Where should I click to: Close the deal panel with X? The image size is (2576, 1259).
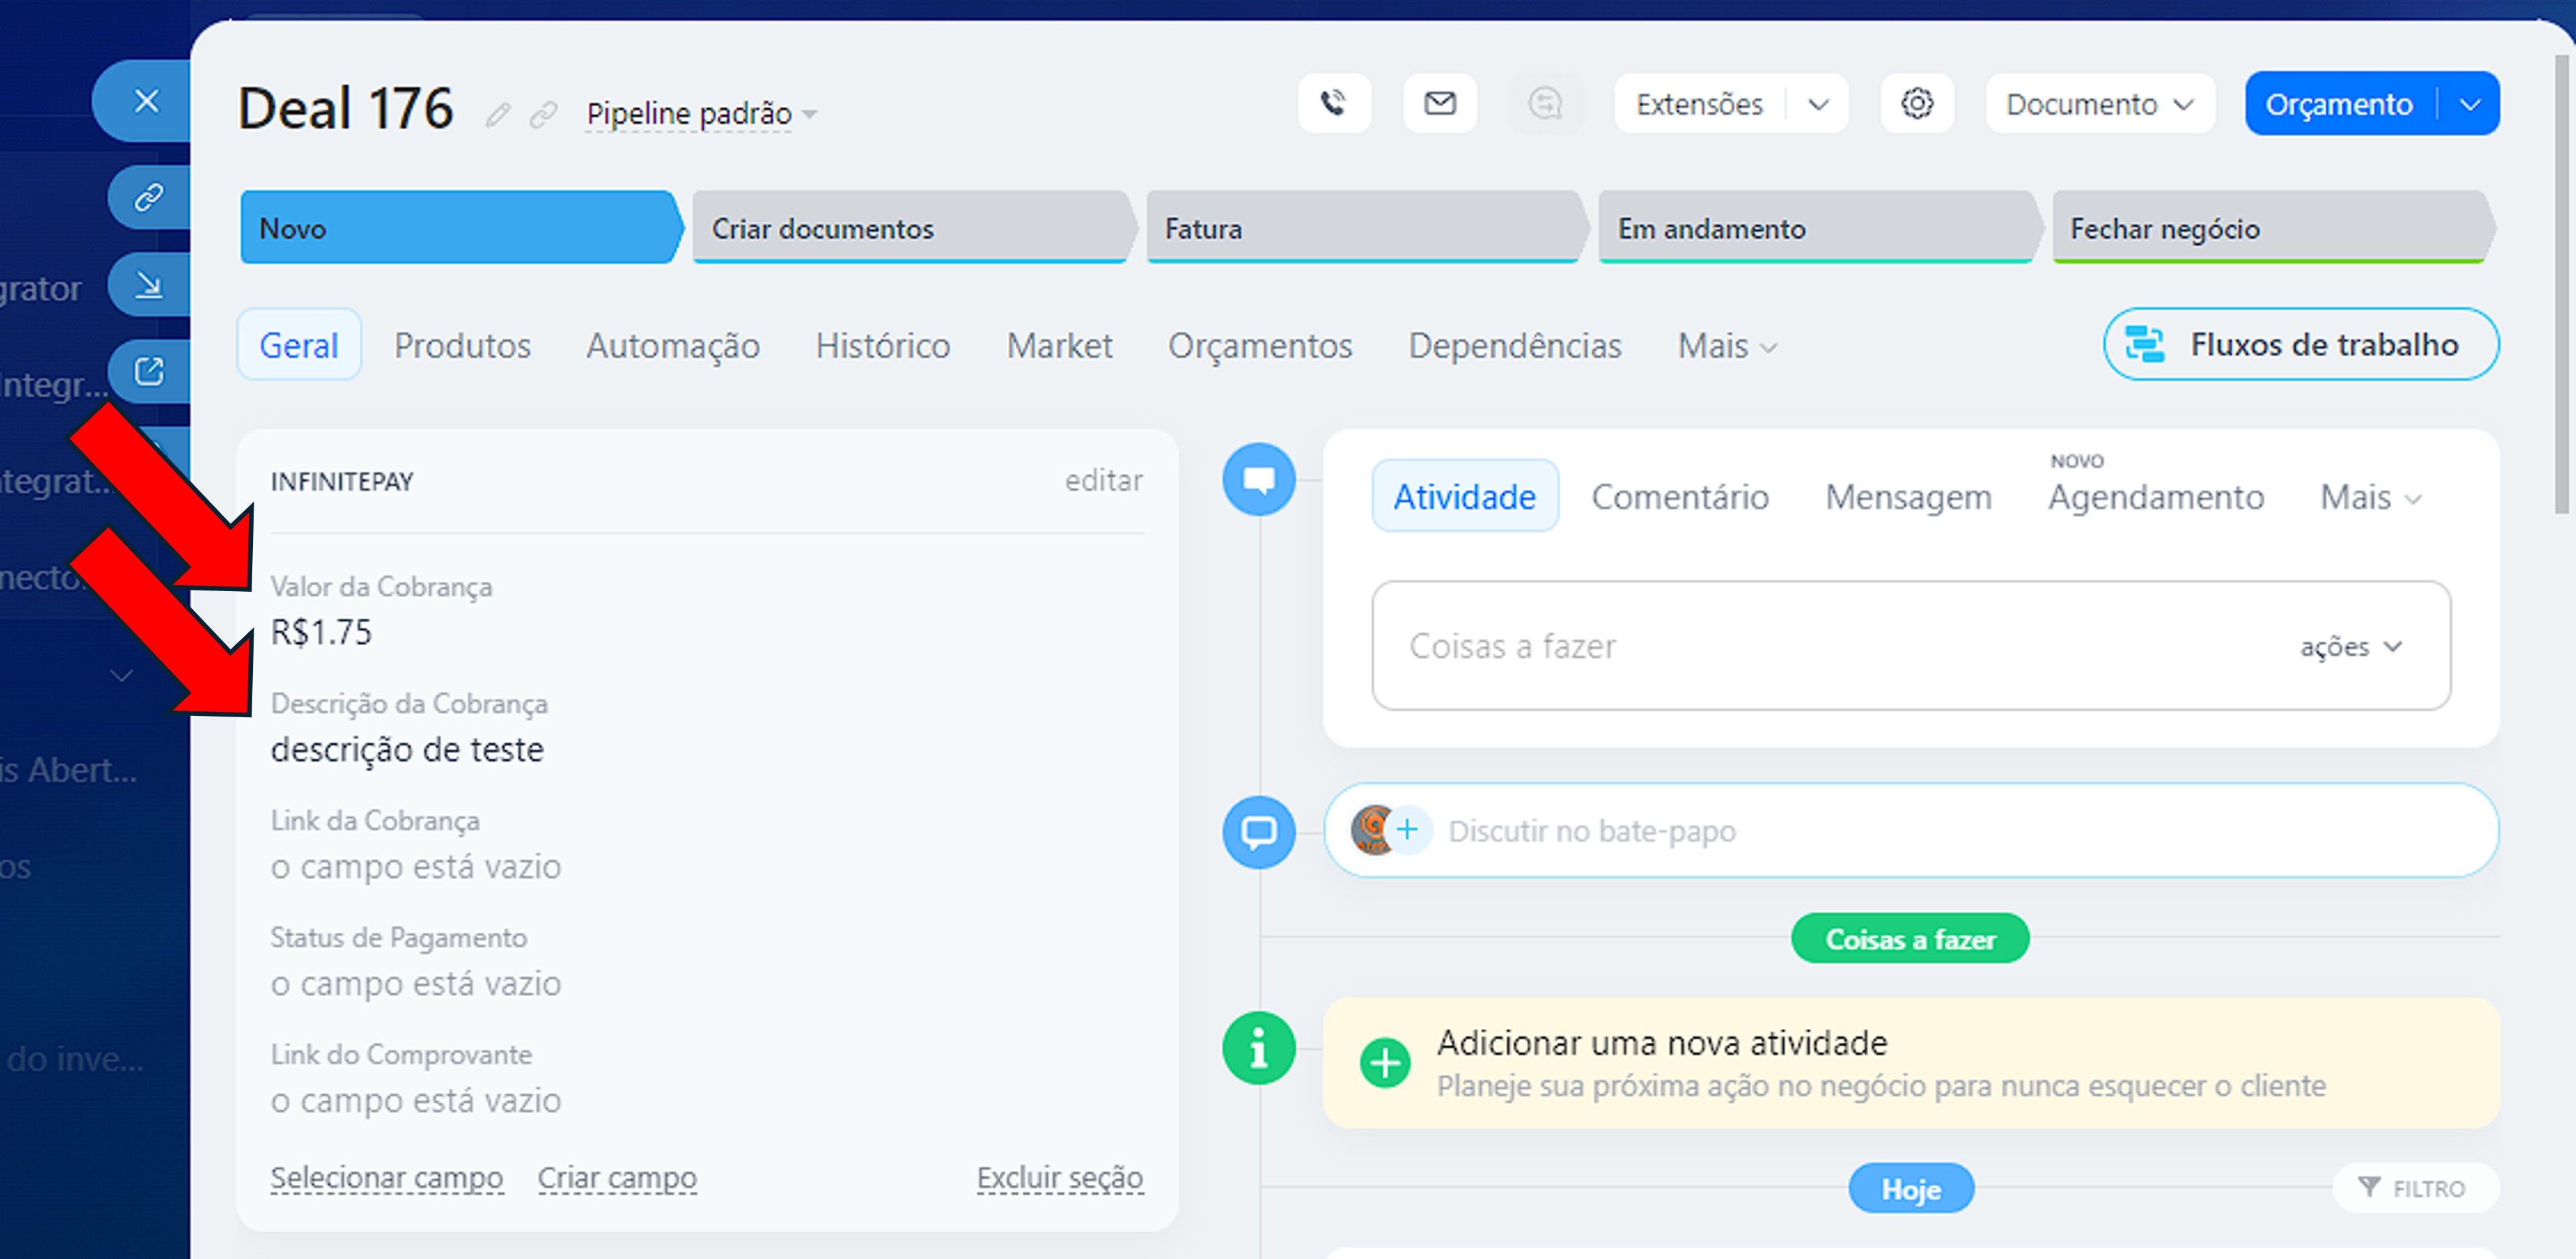[x=146, y=101]
